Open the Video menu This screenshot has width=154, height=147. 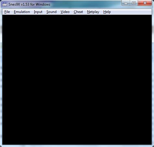65,12
